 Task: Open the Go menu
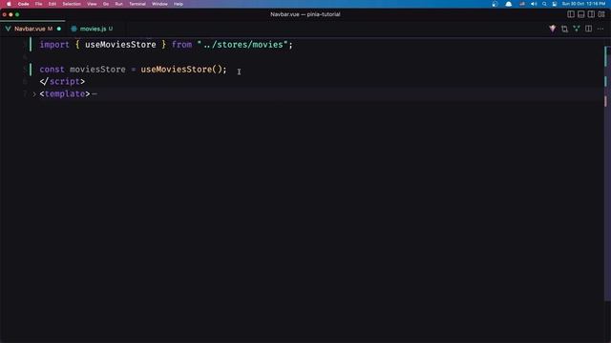coord(106,4)
